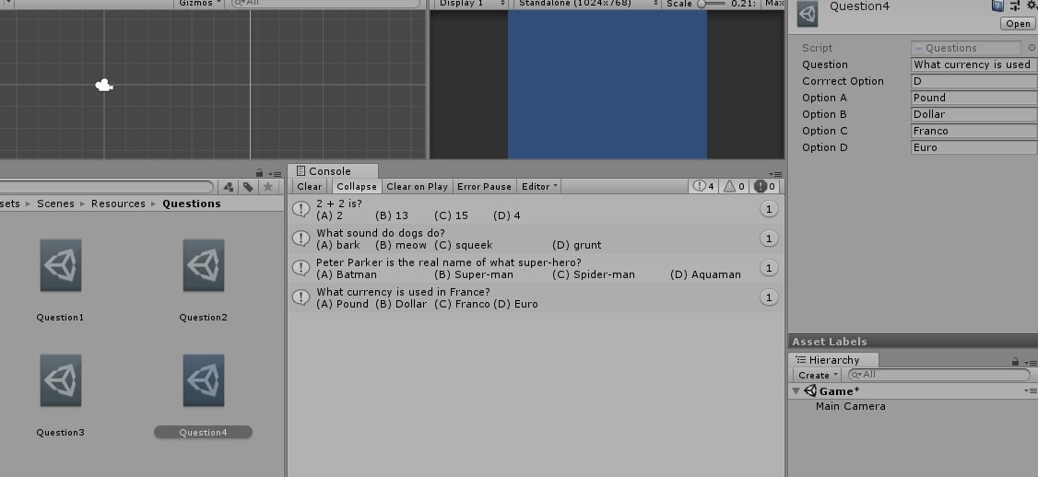The width and height of the screenshot is (1038, 477).
Task: Click the count badge on the dogs log
Action: click(x=769, y=238)
